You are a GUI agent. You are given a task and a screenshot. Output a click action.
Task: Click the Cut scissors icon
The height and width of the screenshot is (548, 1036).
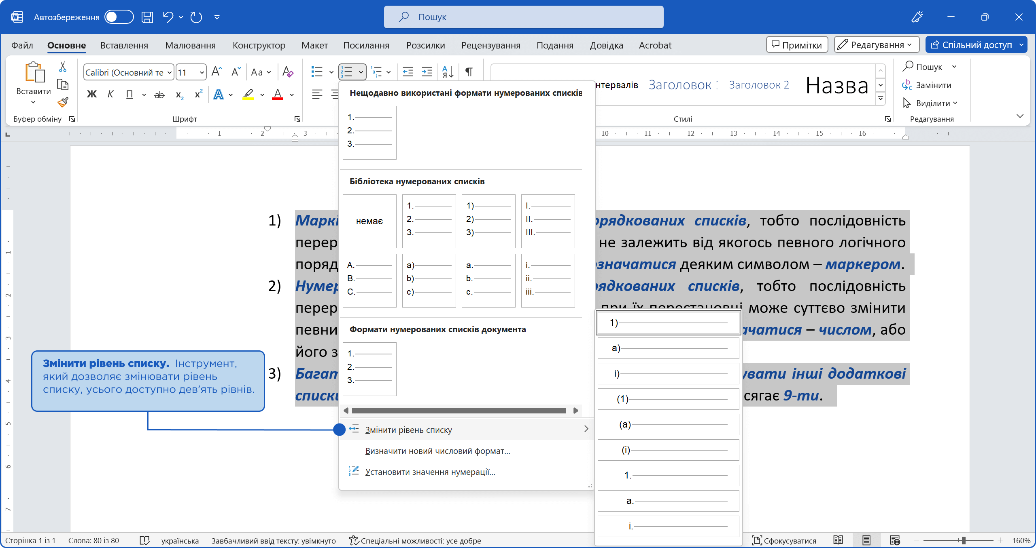click(63, 67)
